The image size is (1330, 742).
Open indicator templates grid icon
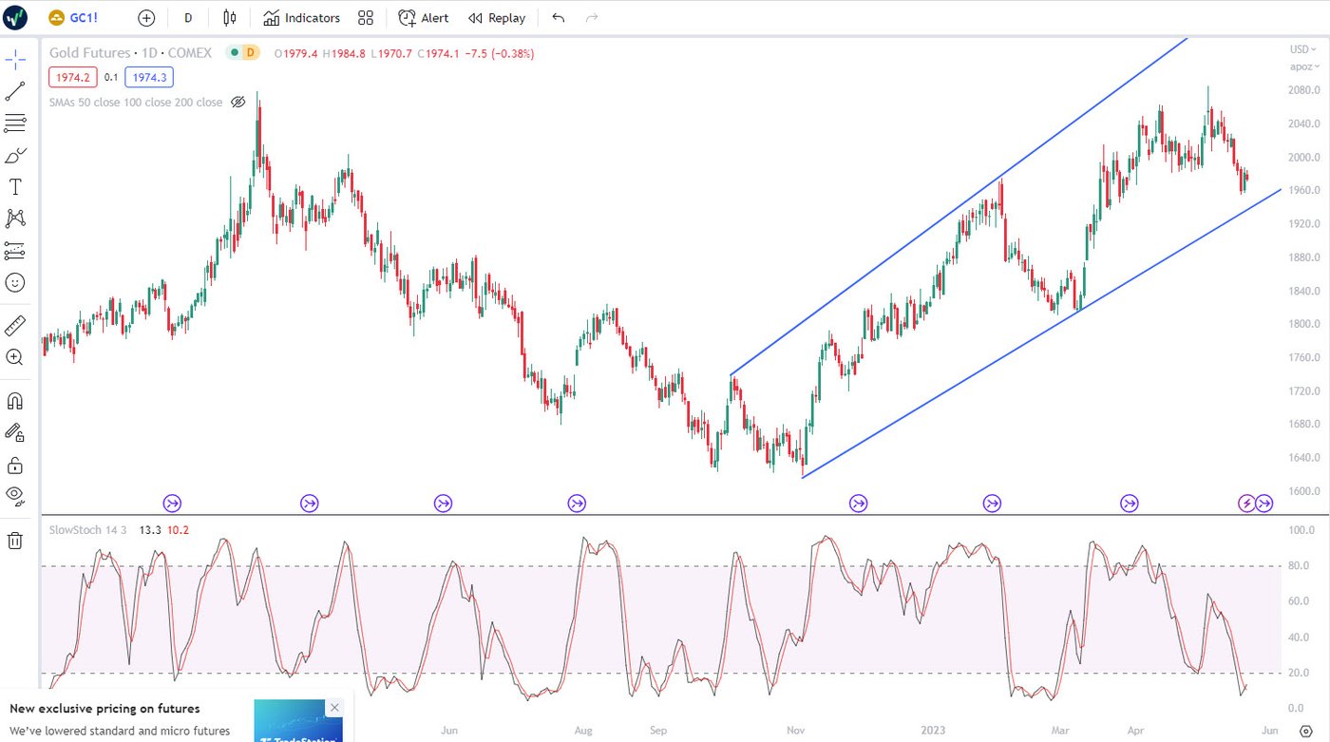366,18
